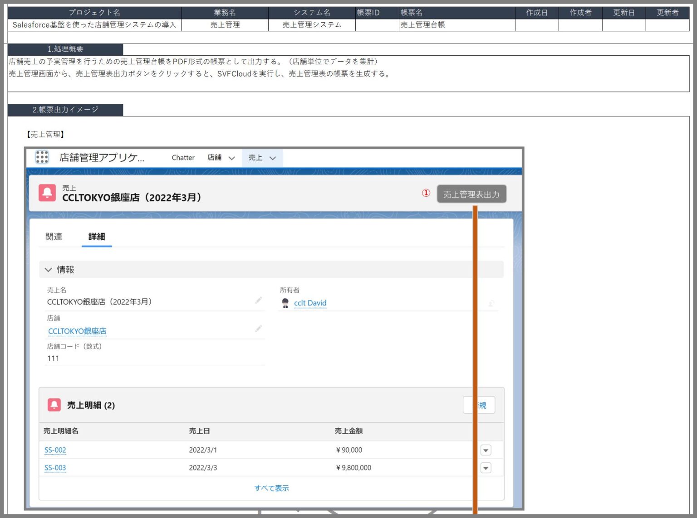The image size is (697, 518).
Task: Expand the 売上 navigation dropdown chevron
Action: (273, 158)
